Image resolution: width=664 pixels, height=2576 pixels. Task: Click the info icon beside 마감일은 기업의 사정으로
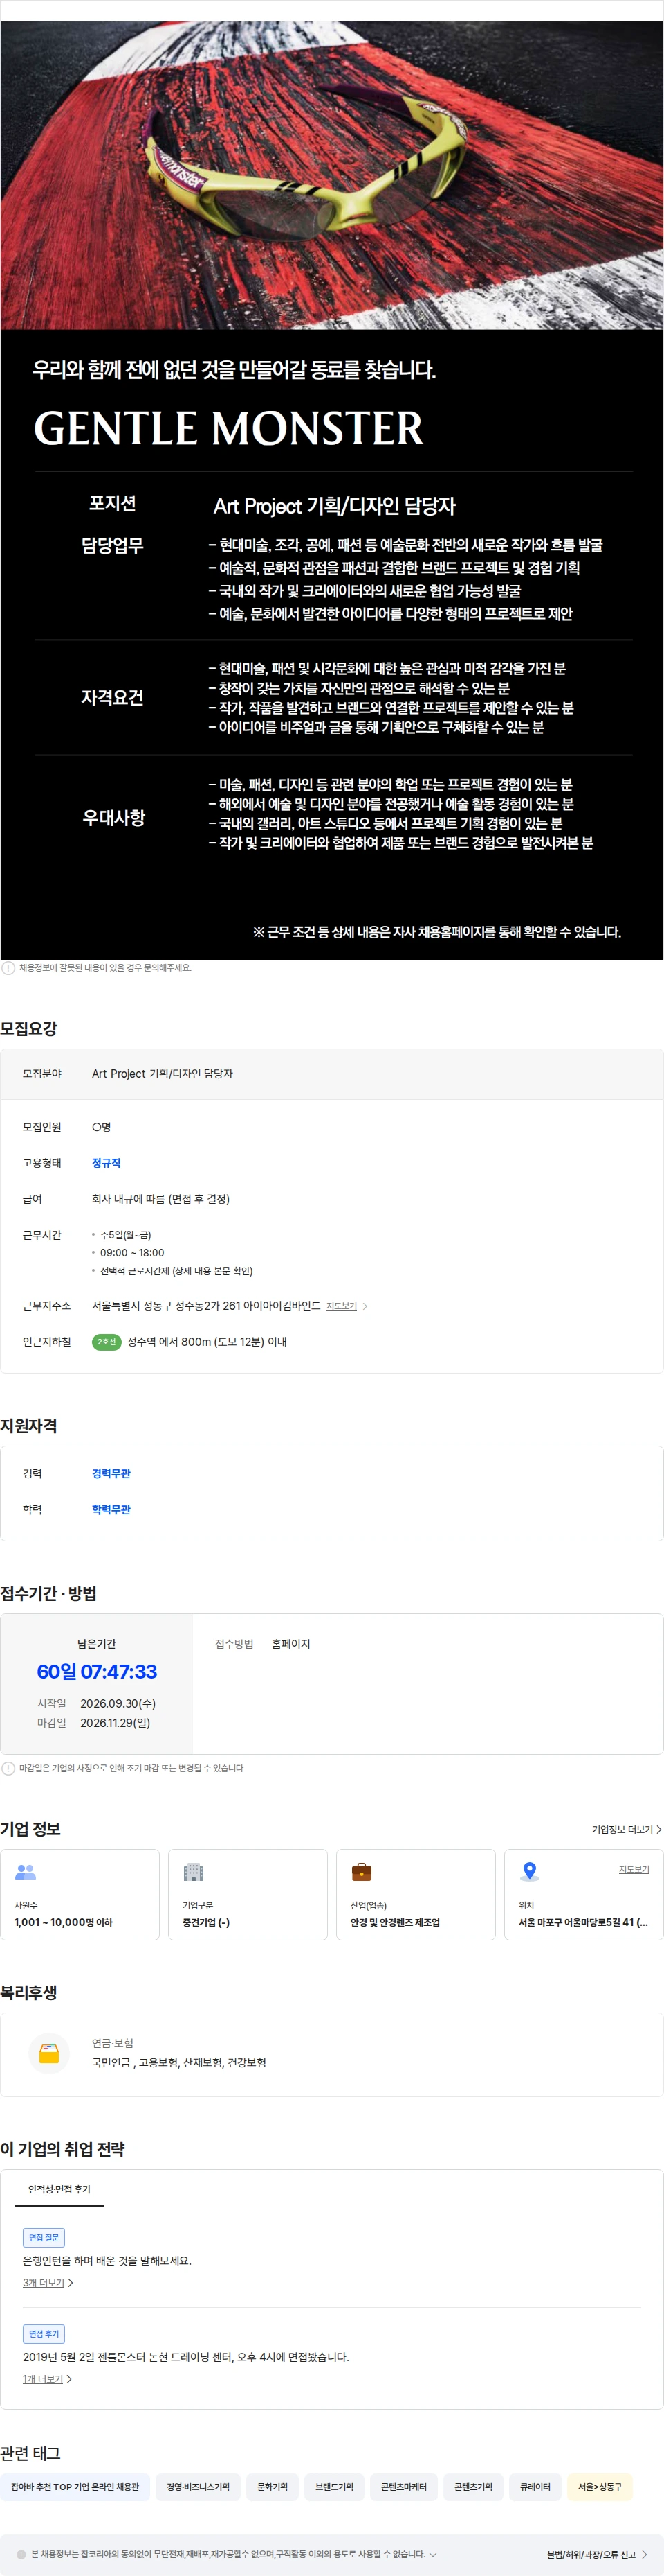(x=8, y=1768)
